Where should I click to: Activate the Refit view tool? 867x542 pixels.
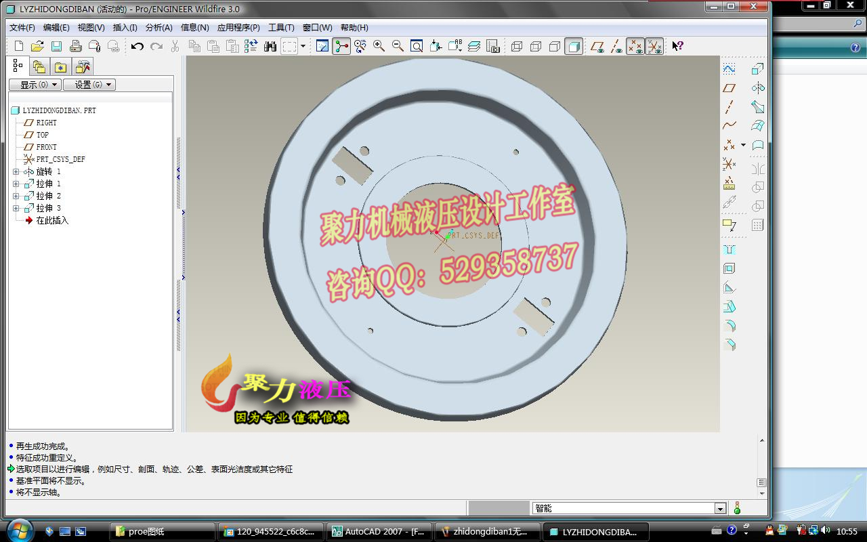pyautogui.click(x=416, y=46)
